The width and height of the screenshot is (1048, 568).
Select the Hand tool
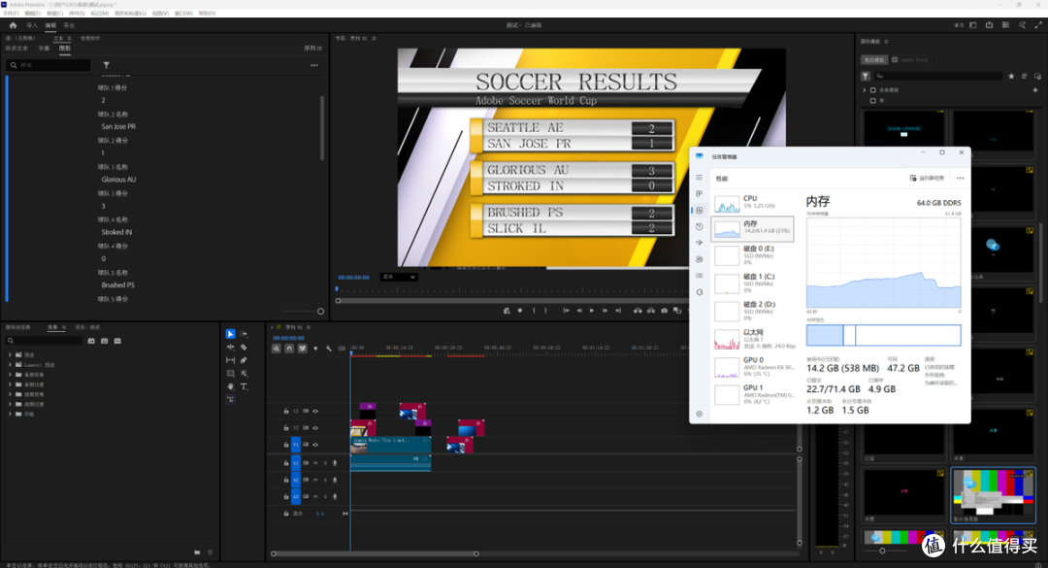231,386
